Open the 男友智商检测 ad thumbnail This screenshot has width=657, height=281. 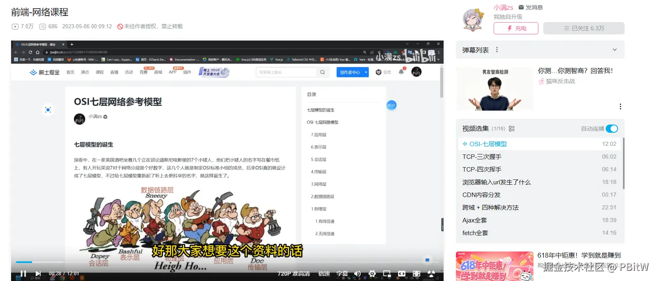pyautogui.click(x=495, y=89)
